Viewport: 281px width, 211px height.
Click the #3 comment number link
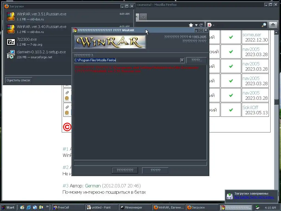point(65,186)
